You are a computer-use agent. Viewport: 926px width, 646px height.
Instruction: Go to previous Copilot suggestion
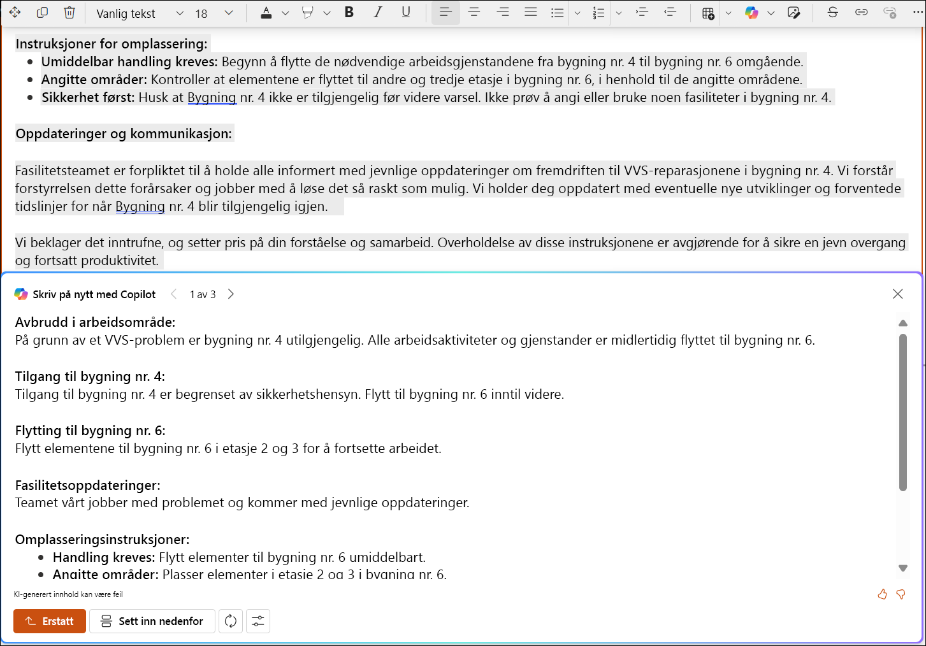pyautogui.click(x=173, y=294)
